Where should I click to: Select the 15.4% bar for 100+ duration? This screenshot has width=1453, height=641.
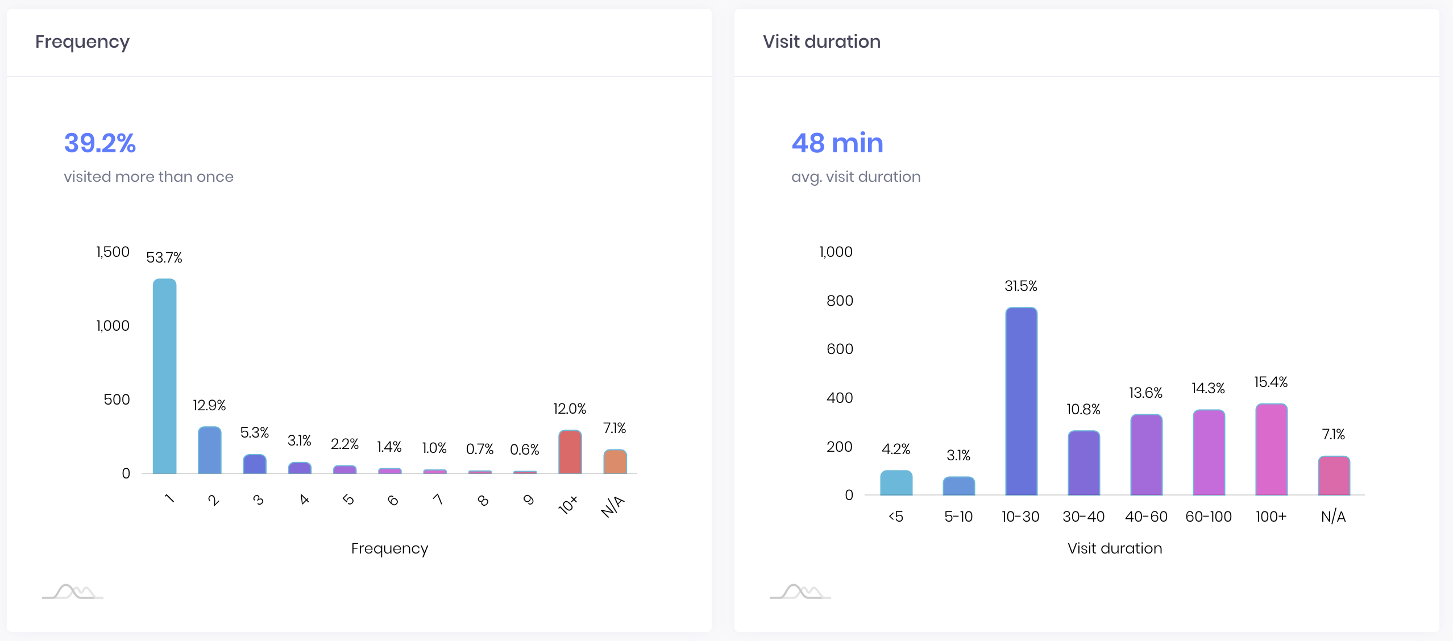[x=1272, y=449]
